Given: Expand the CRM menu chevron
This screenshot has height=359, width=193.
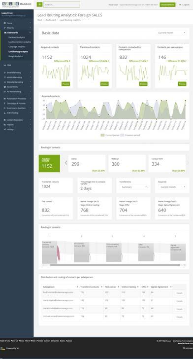Looking at the screenshot, I should tap(31, 65).
